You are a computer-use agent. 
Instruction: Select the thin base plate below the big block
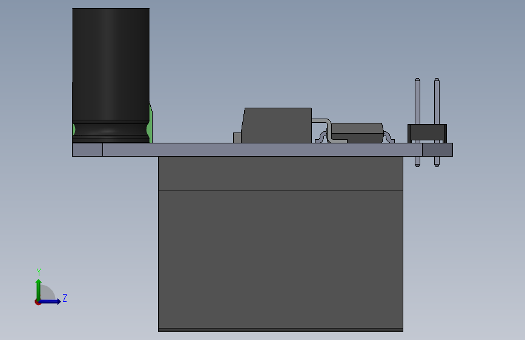tap(280, 330)
